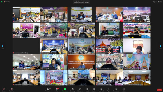
Task: Click the red Leave button
Action: click(159, 90)
